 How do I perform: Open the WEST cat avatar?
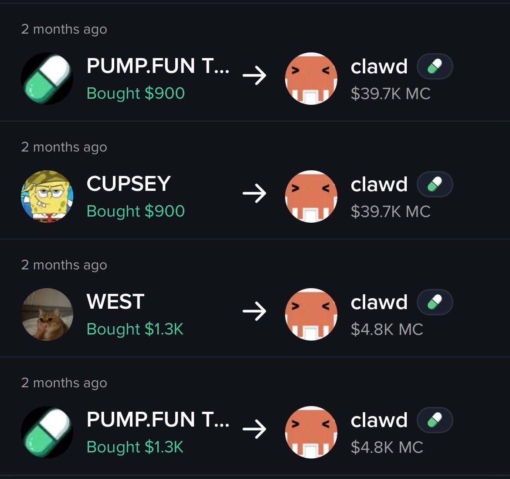tap(47, 314)
